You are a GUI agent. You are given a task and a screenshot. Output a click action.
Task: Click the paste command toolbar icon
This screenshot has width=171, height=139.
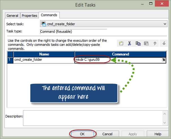point(146,43)
